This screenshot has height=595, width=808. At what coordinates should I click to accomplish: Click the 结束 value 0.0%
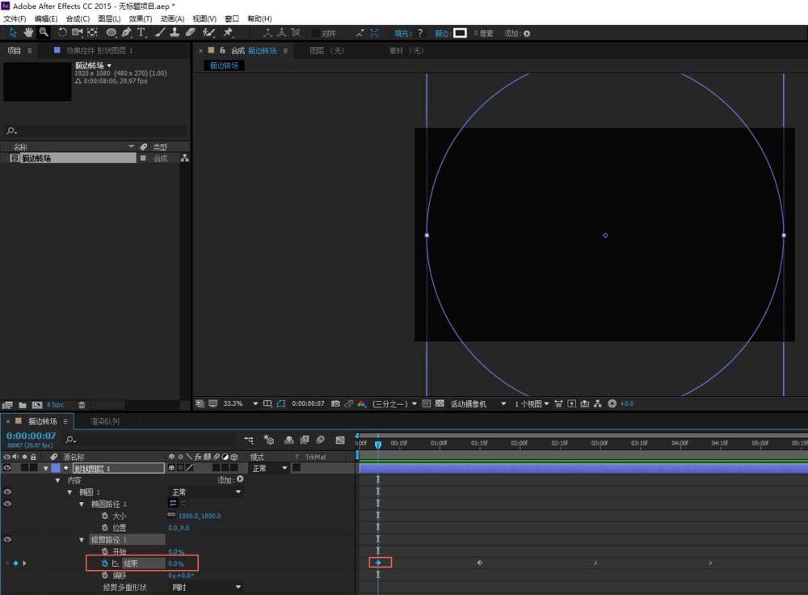point(176,563)
